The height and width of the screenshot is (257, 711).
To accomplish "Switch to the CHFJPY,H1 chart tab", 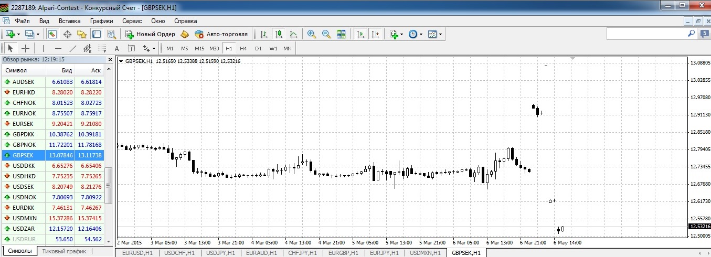I will 301,253.
